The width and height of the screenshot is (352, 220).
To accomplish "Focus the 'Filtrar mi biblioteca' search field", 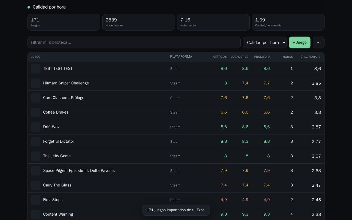I will pos(134,42).
